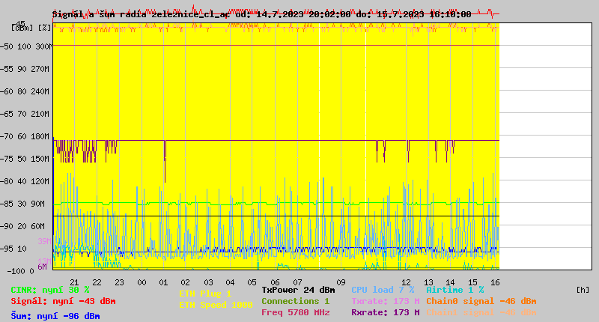Click the red 'Signál: nyní -43 dBm' legend
Image resolution: width=599 pixels, height=322 pixels.
click(63, 301)
